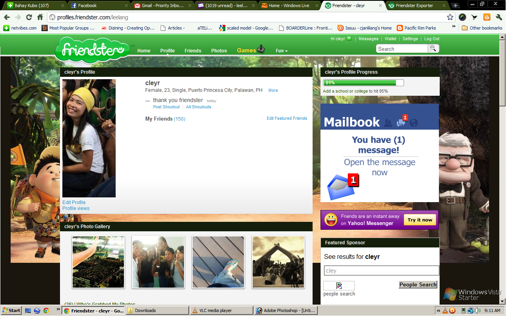
Task: Open the Photos navigation menu item
Action: click(x=219, y=51)
